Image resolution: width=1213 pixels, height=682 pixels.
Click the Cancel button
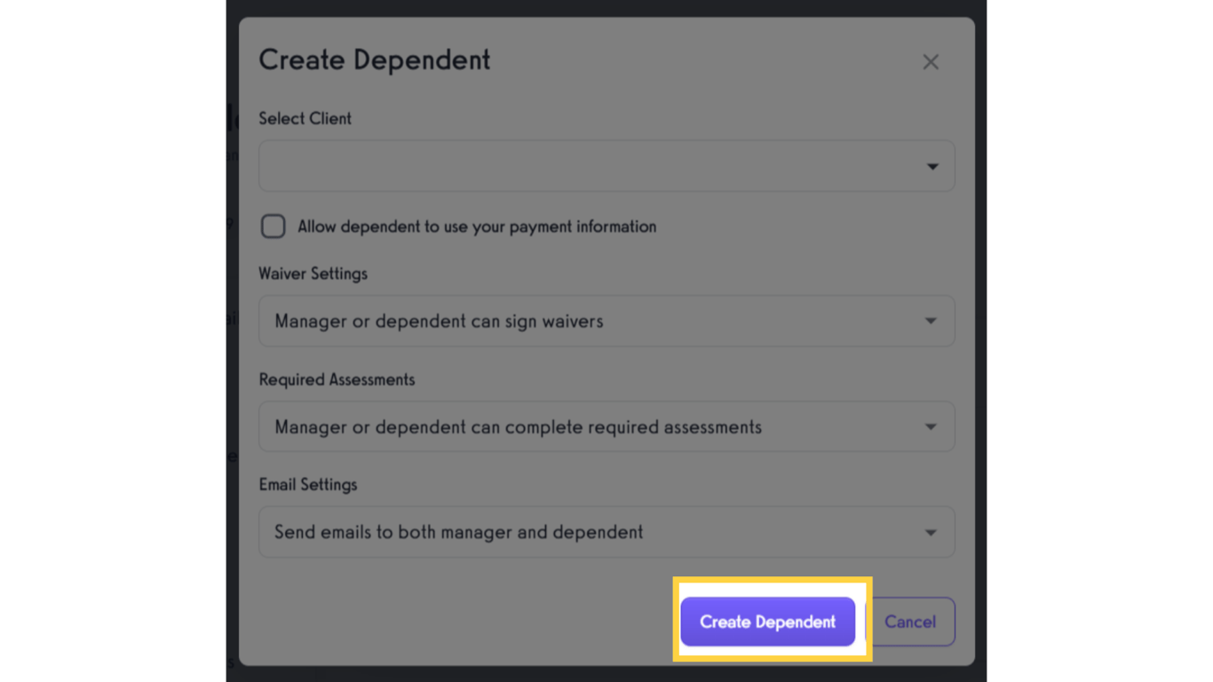(910, 622)
